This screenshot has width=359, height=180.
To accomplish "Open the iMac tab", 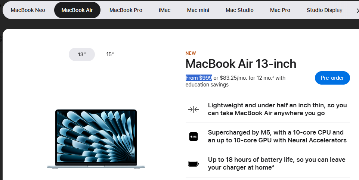I will click(x=164, y=10).
